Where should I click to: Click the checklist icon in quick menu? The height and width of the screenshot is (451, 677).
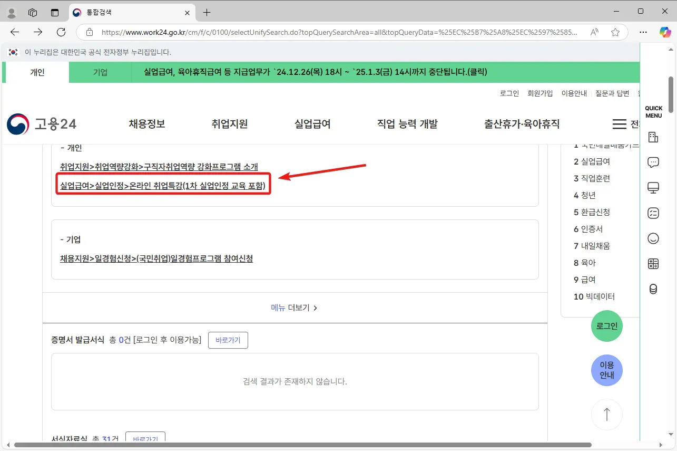coord(653,213)
